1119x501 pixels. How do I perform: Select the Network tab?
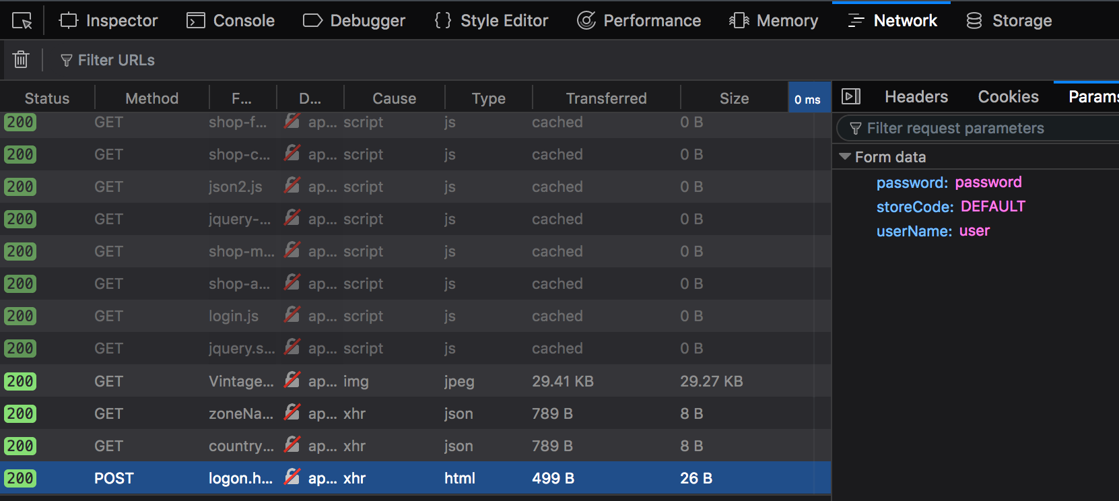891,21
